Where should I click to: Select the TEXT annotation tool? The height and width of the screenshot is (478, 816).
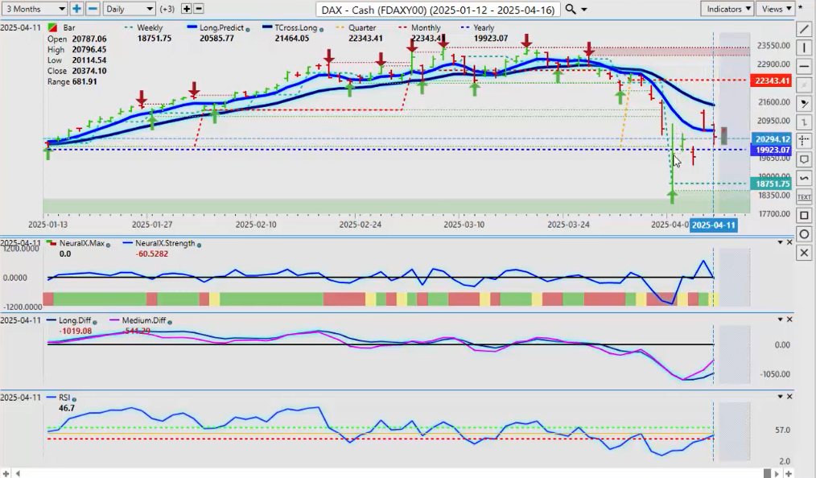point(804,196)
